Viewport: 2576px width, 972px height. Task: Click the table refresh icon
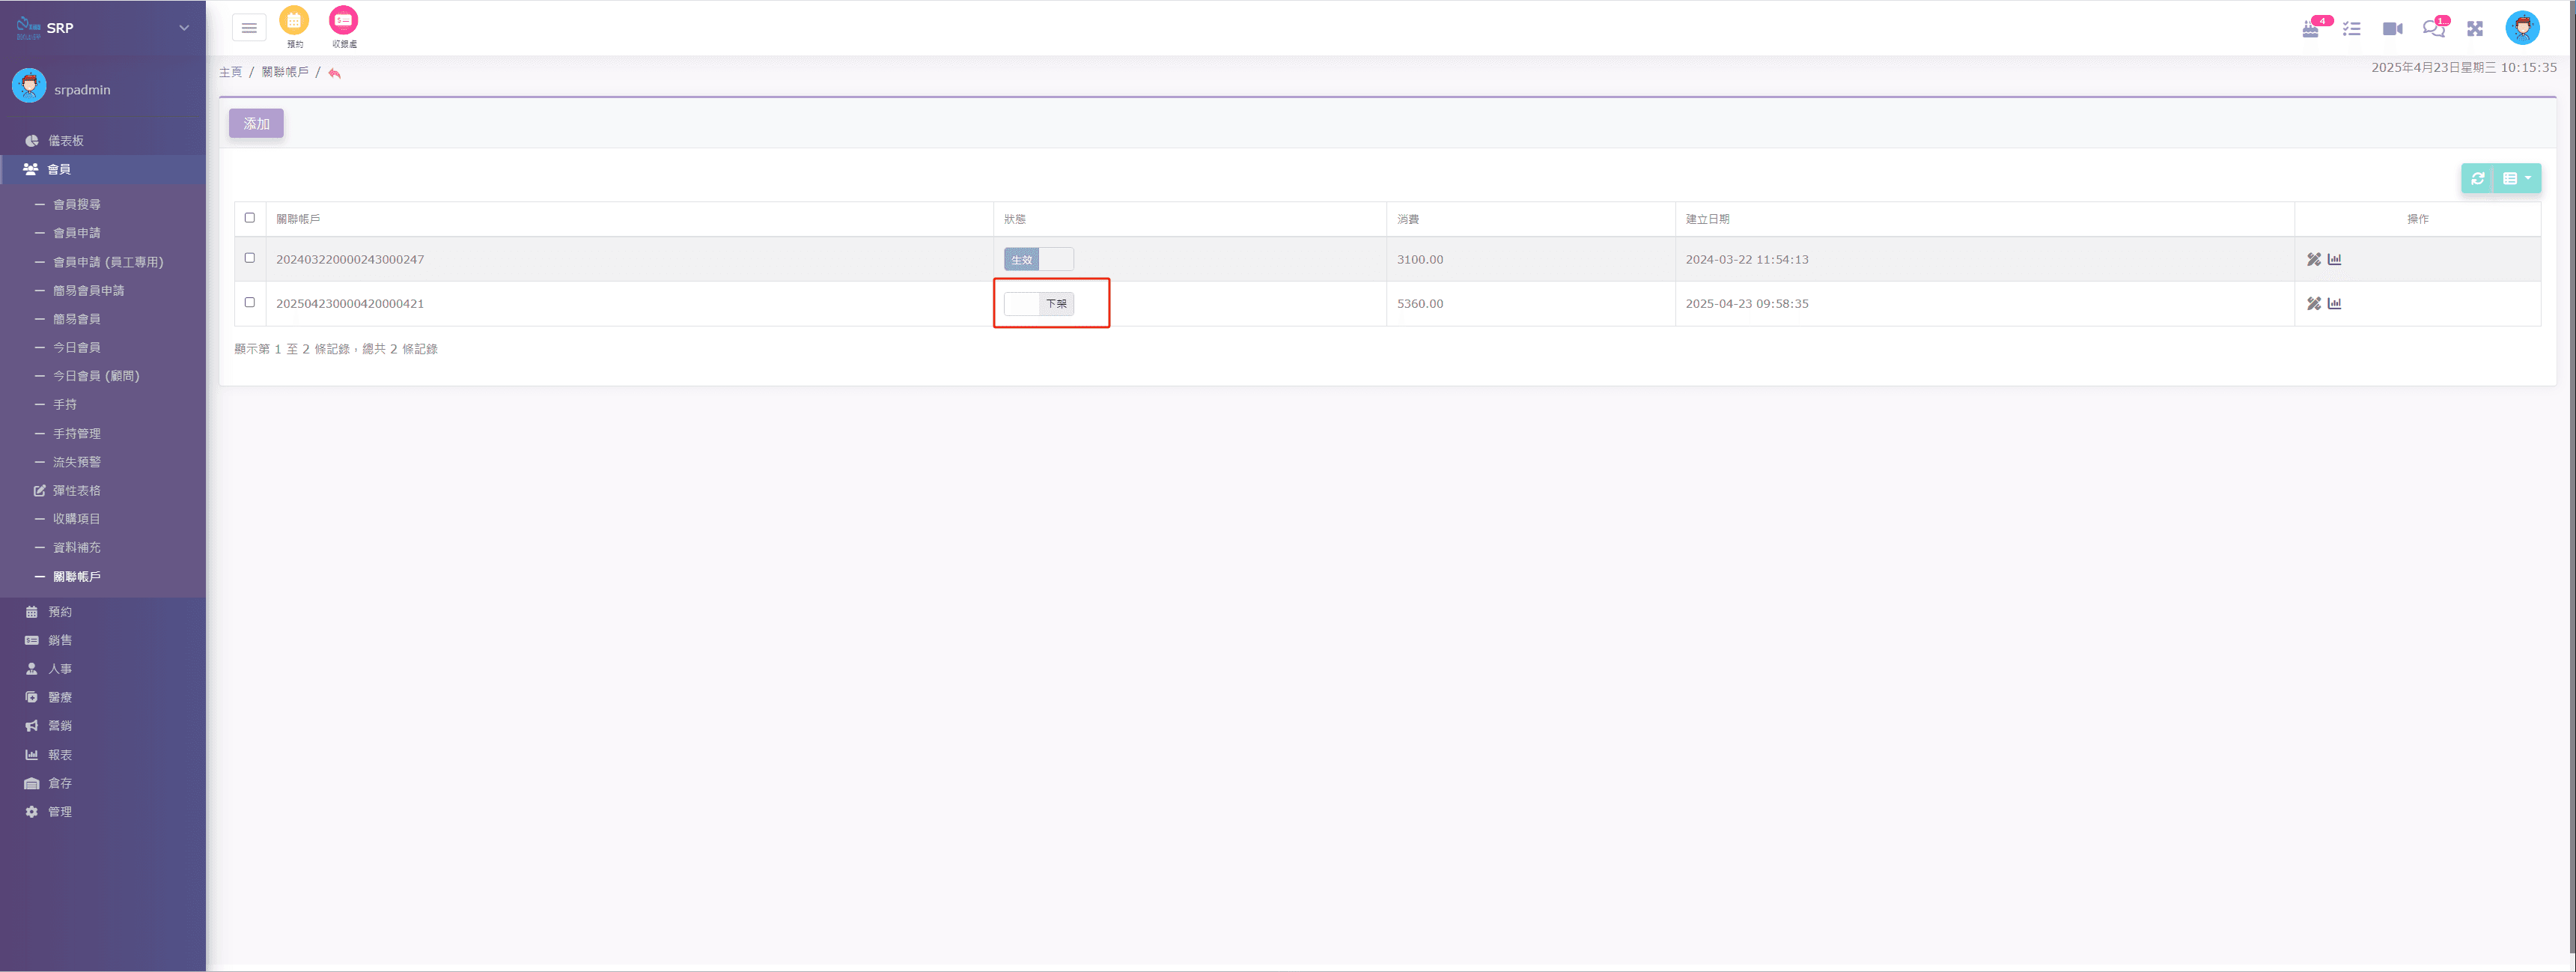pyautogui.click(x=2478, y=178)
